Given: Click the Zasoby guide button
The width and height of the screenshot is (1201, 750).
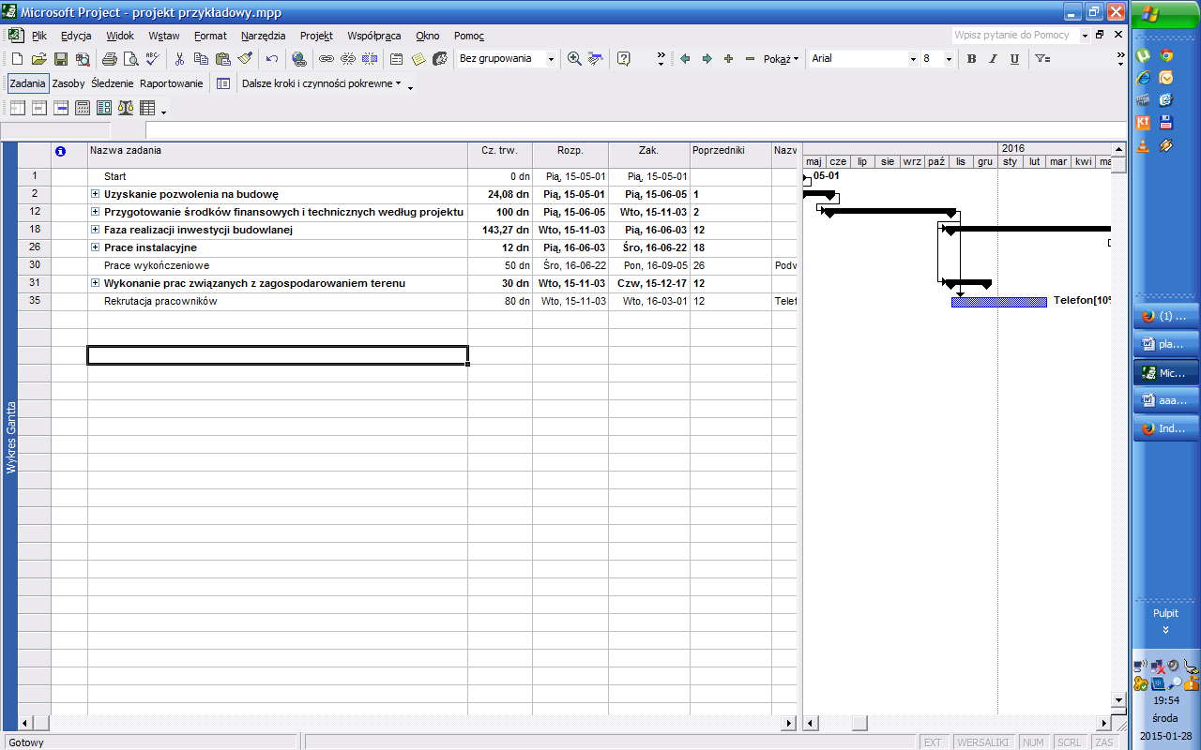Looking at the screenshot, I should pos(68,83).
